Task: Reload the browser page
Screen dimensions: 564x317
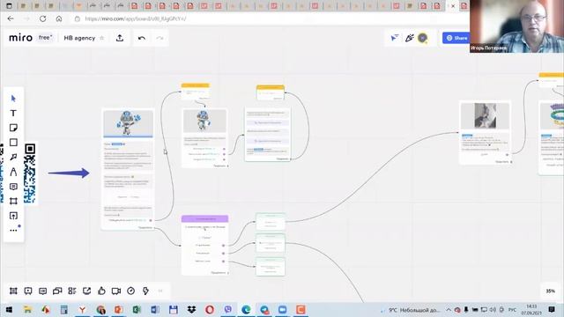Action: (43, 18)
